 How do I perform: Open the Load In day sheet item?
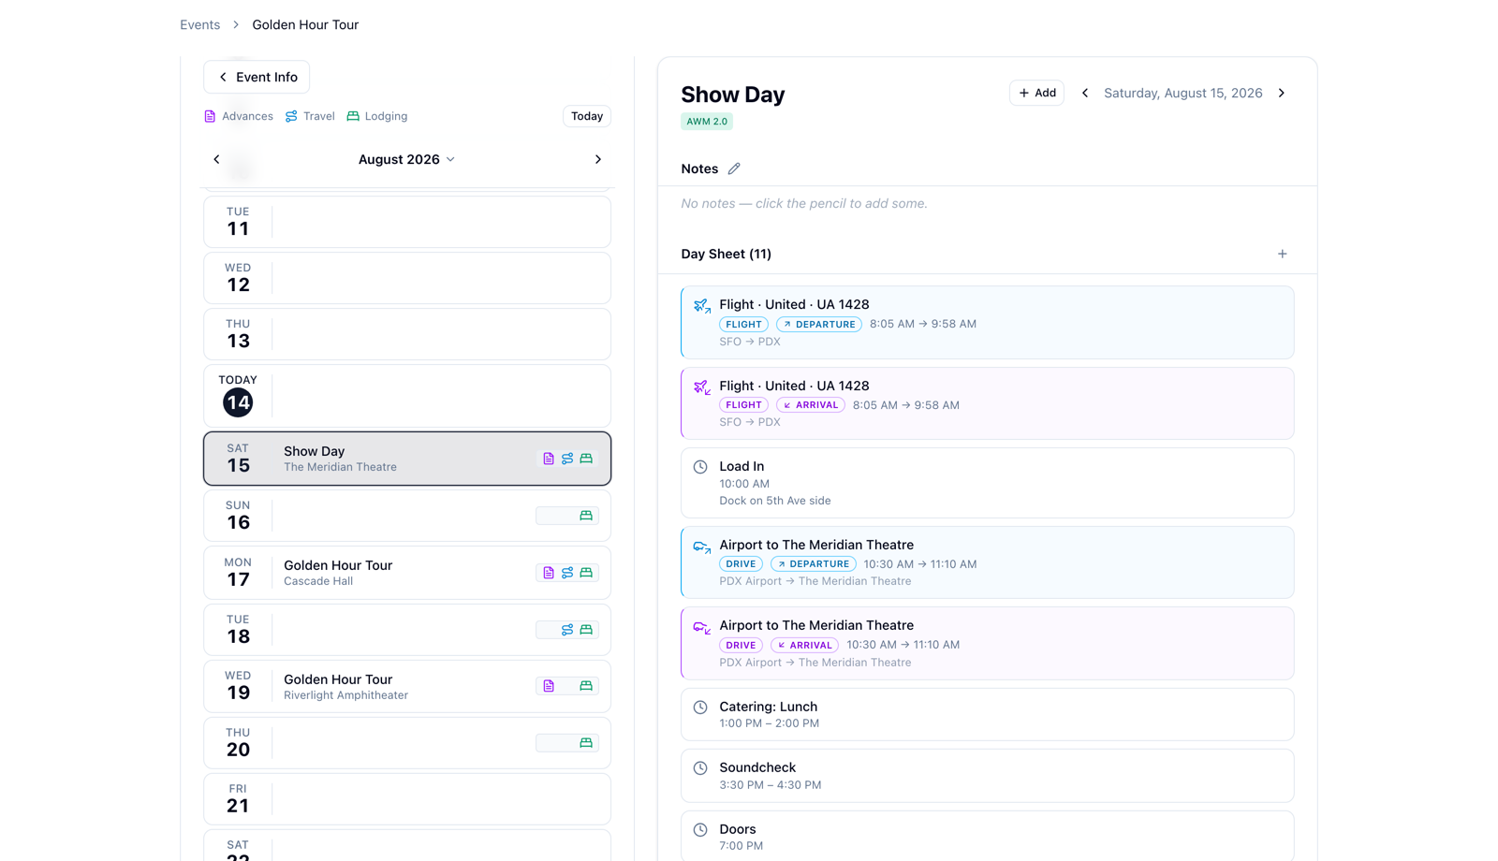(988, 483)
